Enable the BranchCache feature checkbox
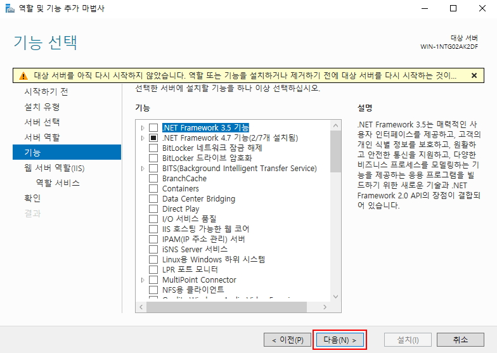Screen dimensions: 497x353 point(153,178)
